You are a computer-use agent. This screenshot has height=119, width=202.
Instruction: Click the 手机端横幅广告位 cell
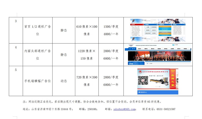pyautogui.click(x=38, y=81)
